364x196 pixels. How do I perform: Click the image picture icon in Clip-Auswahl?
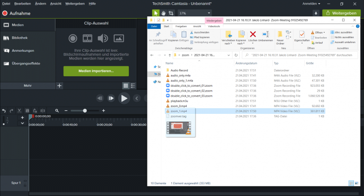tap(119, 39)
